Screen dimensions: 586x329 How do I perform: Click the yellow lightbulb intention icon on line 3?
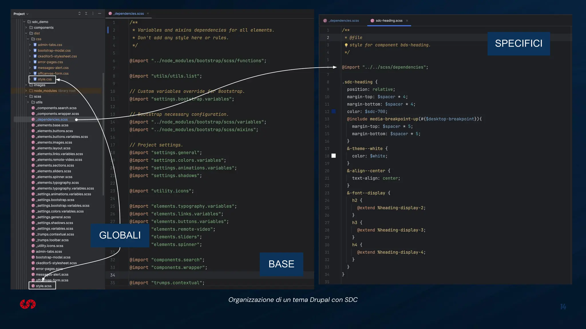coord(346,45)
